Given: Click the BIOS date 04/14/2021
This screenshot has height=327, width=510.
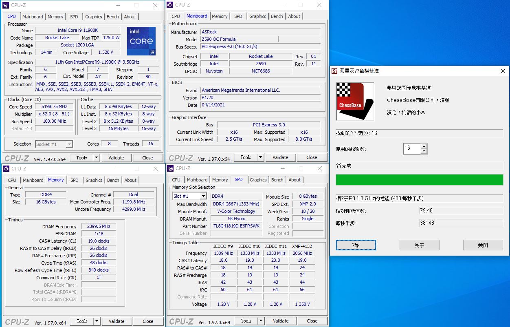Looking at the screenshot, I should (260, 105).
